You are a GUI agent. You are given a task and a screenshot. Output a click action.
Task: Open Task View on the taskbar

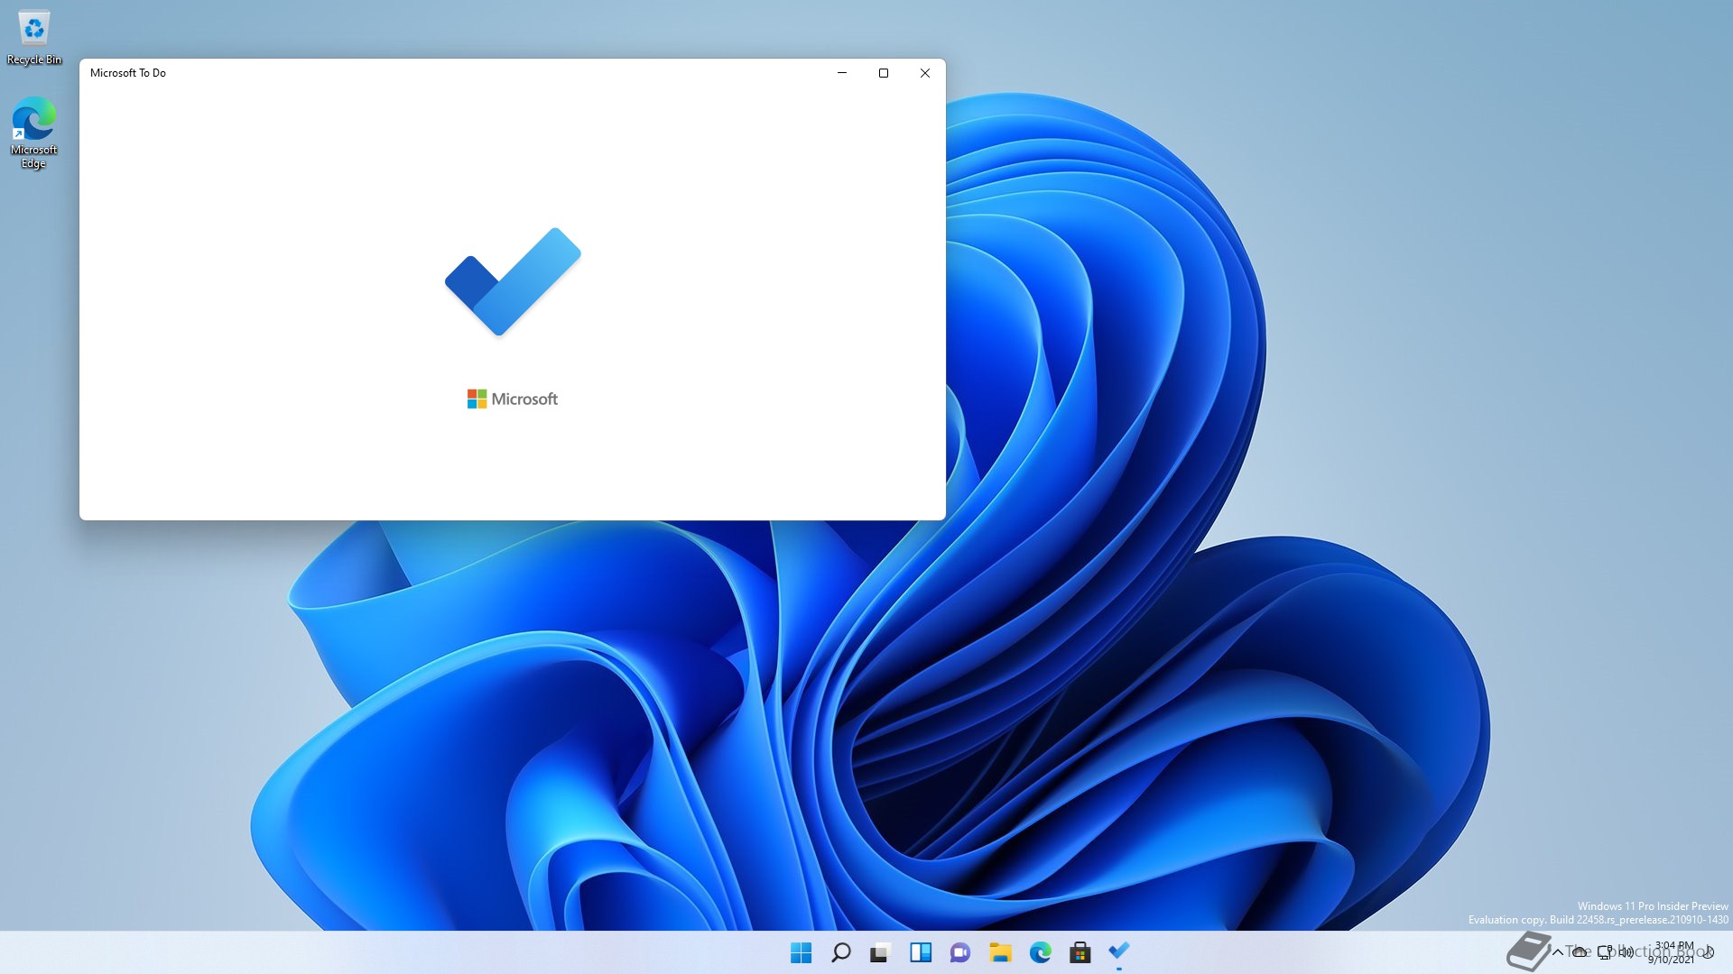(x=880, y=952)
